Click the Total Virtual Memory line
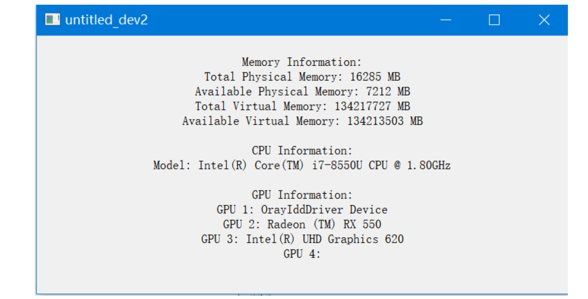 (302, 106)
